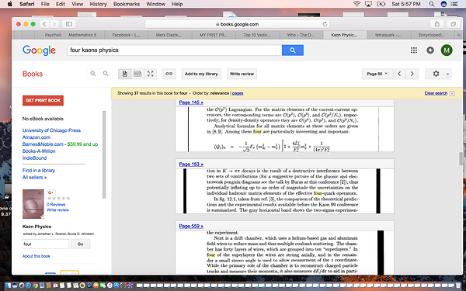Click the Safari address bar

click(x=237, y=24)
